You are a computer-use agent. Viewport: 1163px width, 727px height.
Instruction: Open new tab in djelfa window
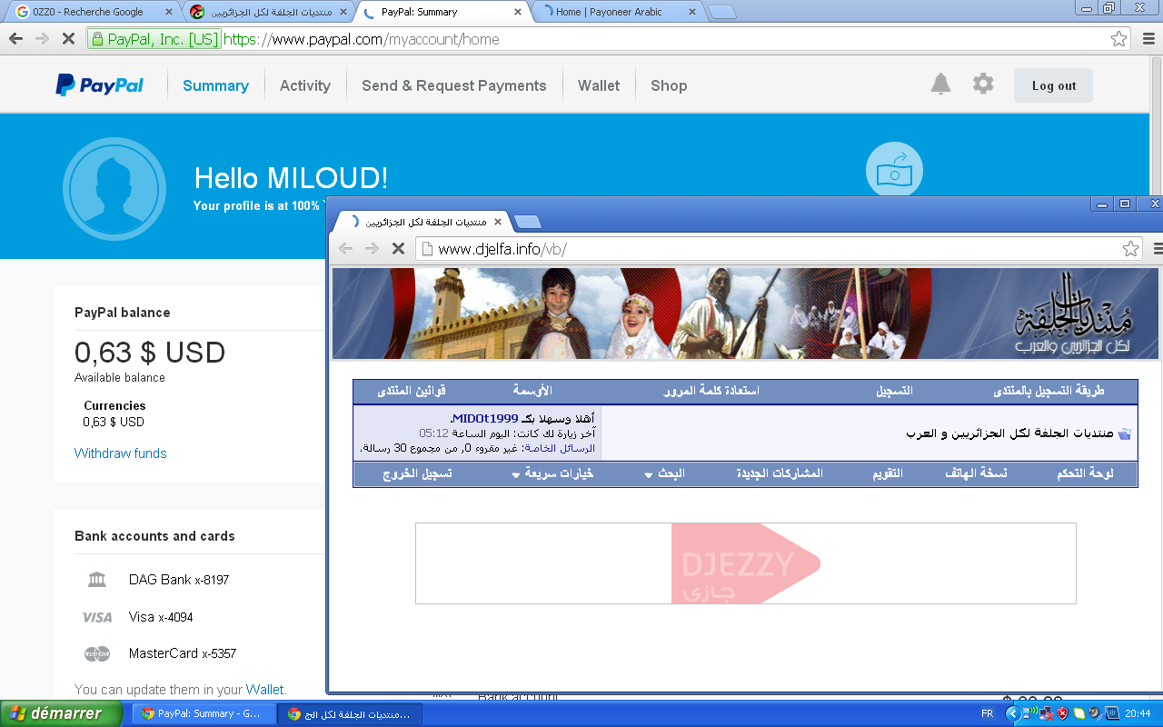pyautogui.click(x=527, y=222)
